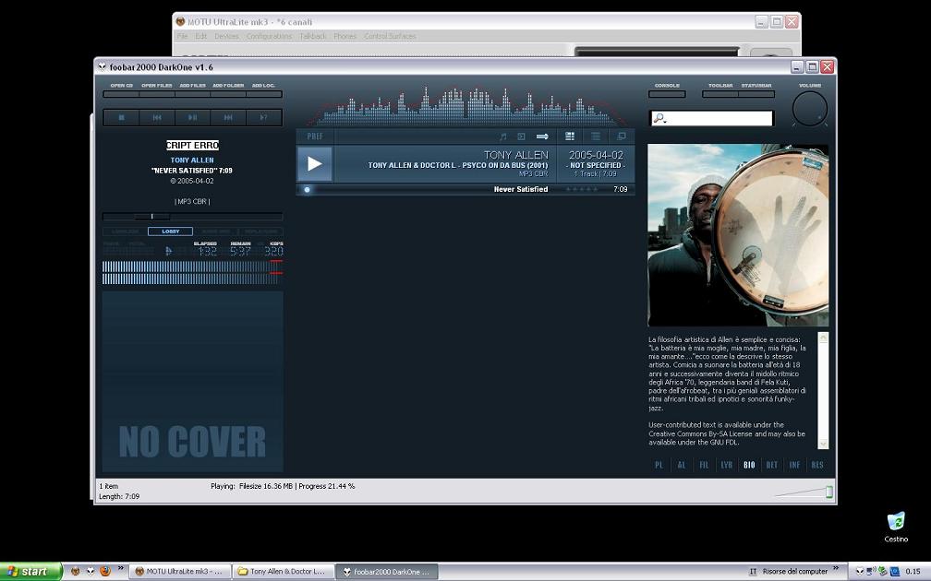Click the KBPS bitrate readout
The height and width of the screenshot is (581, 931).
coord(273,252)
